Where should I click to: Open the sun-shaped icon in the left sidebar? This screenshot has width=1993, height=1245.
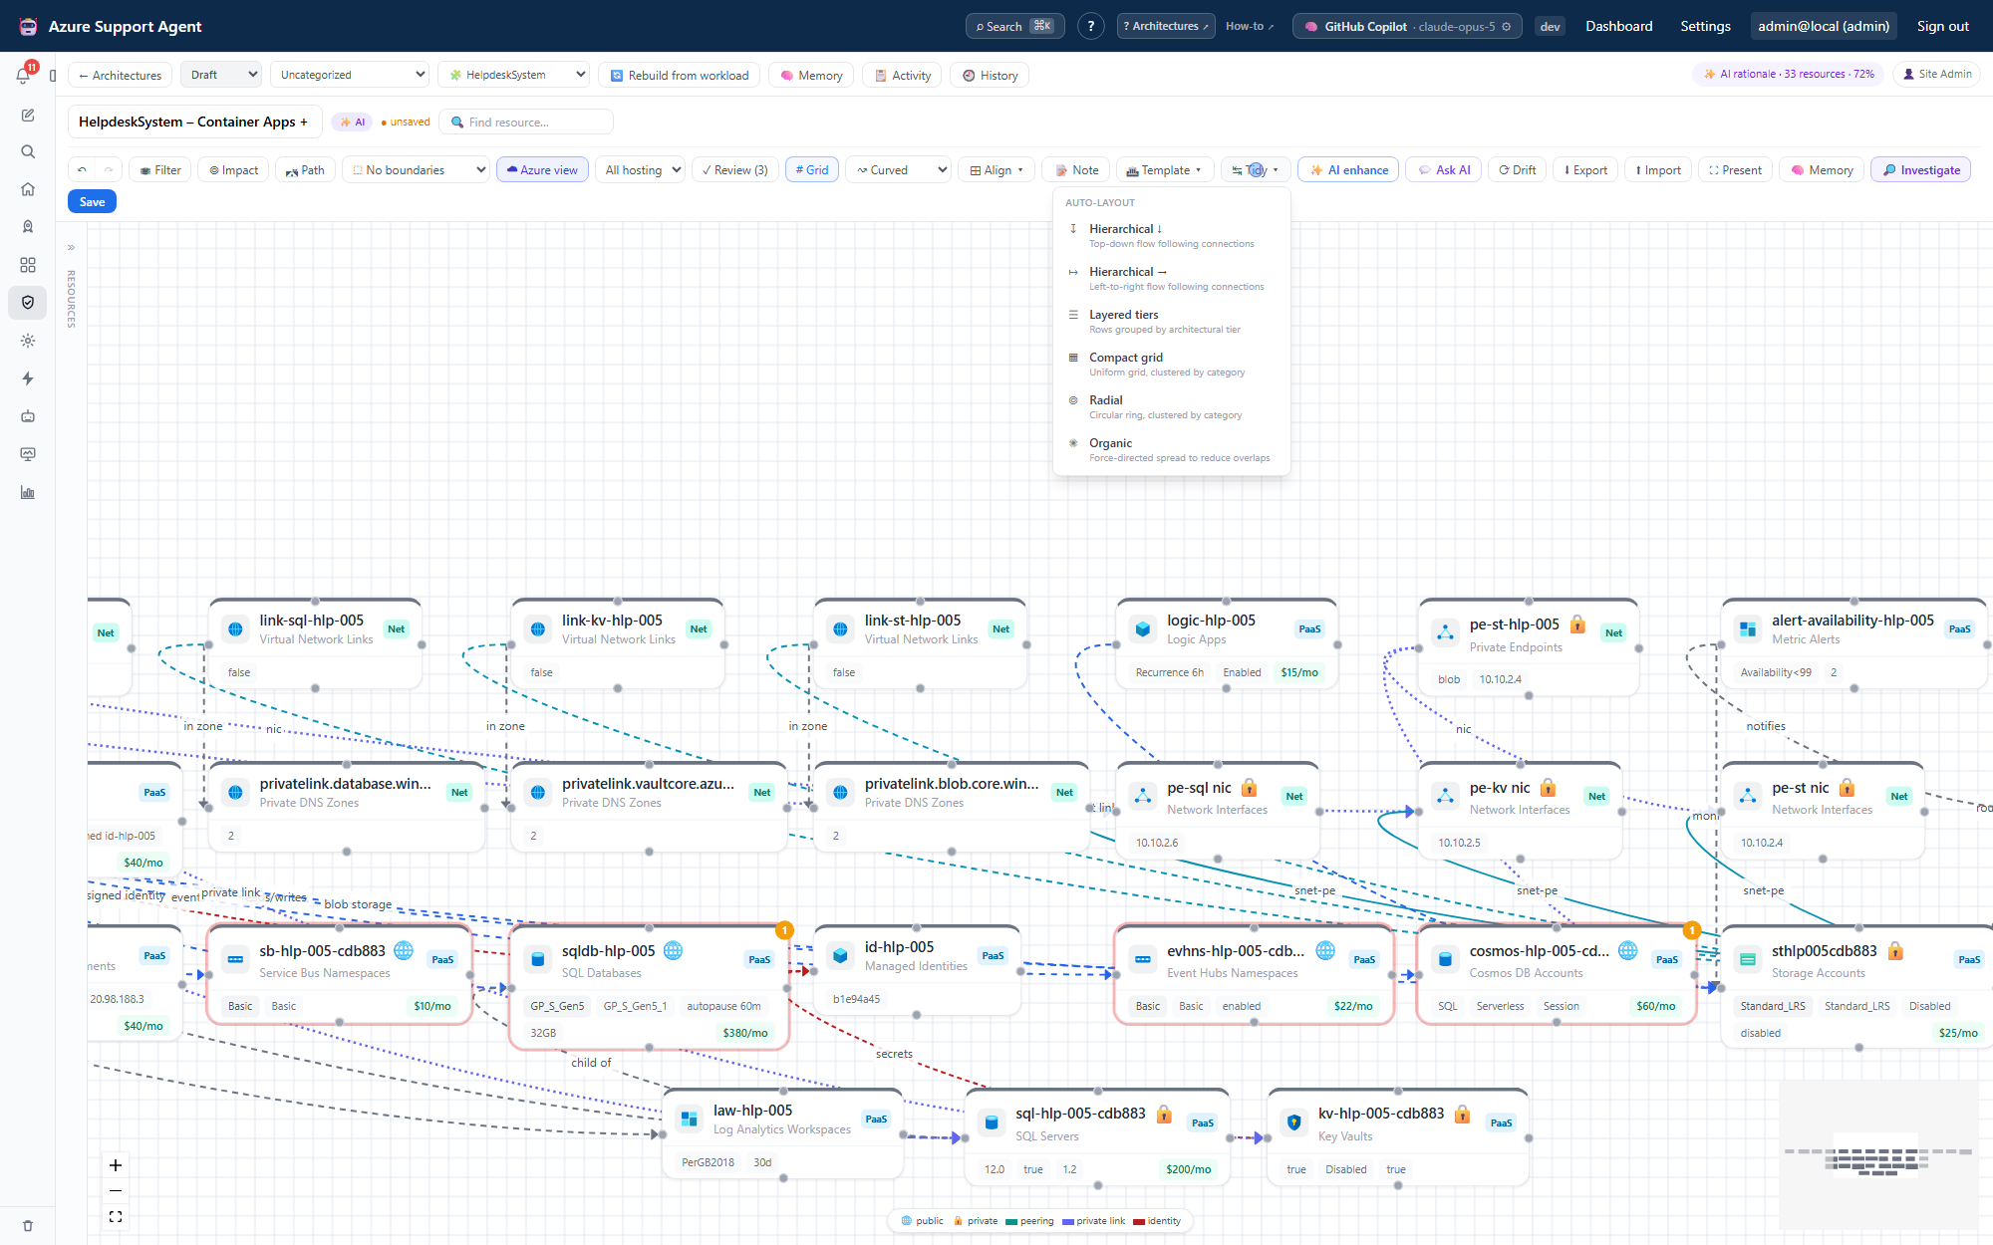click(x=28, y=341)
